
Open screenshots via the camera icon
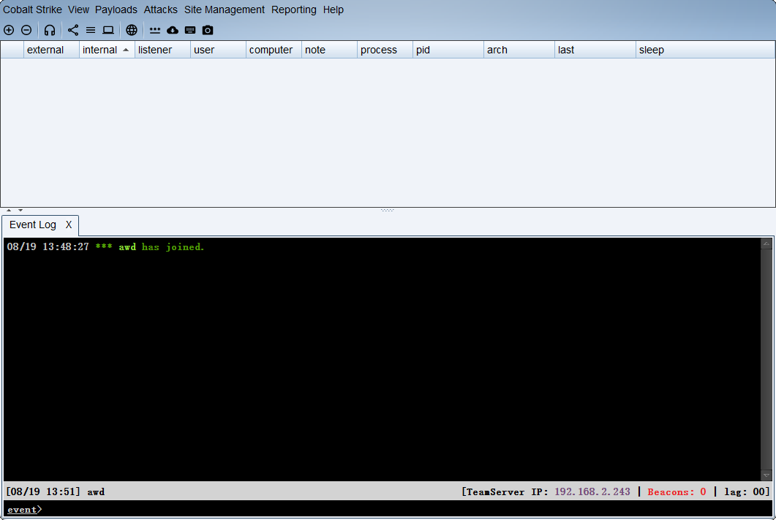pyautogui.click(x=208, y=30)
